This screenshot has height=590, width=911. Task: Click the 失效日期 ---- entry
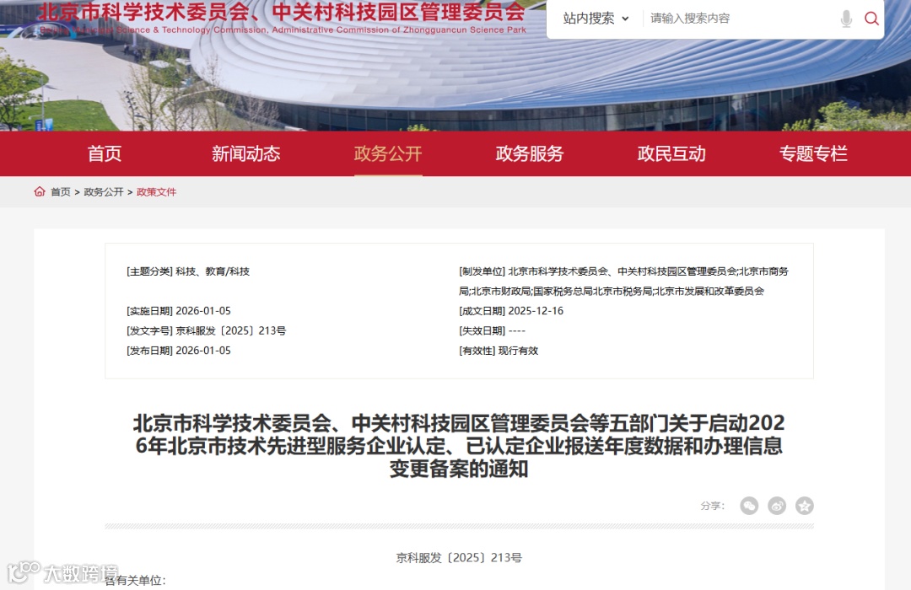pos(492,331)
